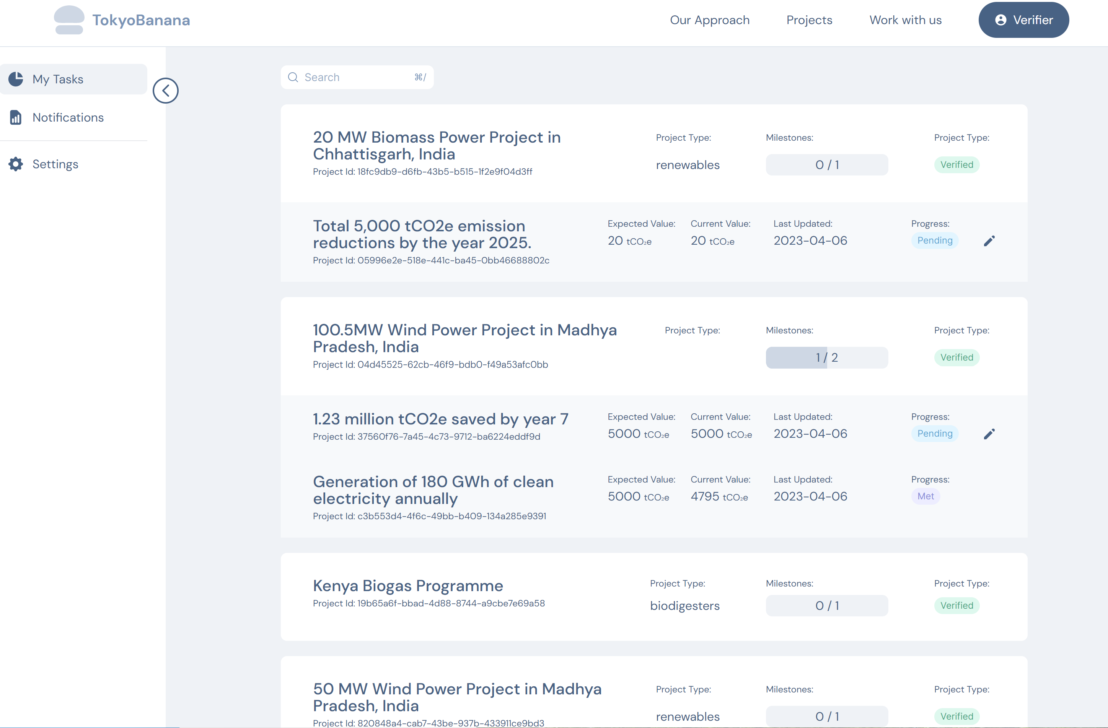
Task: Click Project Id c3b553d4-4f6c-49bb text
Action: pyautogui.click(x=429, y=516)
